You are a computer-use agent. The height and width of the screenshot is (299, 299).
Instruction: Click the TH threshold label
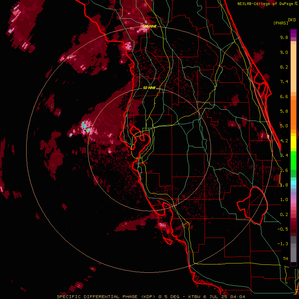point(285,259)
